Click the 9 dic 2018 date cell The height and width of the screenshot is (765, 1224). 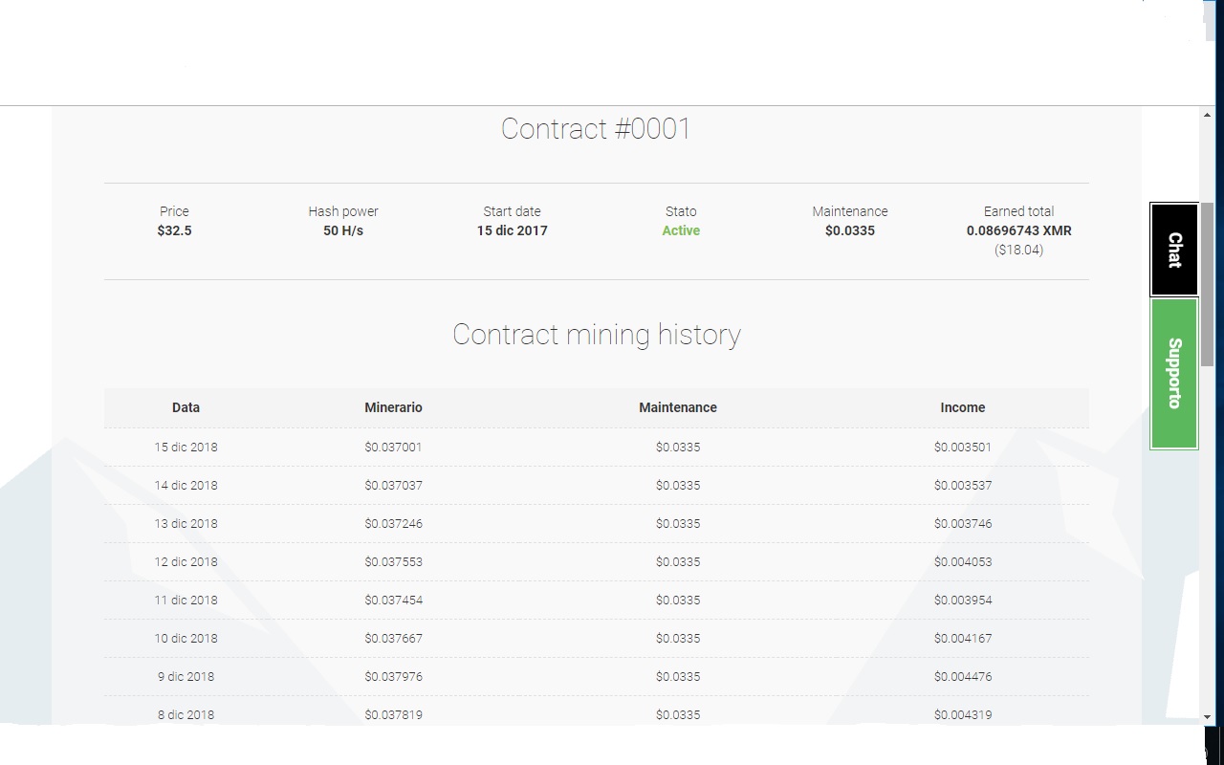point(186,676)
